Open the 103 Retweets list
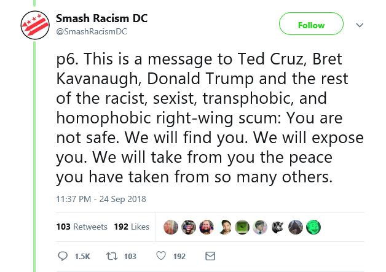 (82, 227)
